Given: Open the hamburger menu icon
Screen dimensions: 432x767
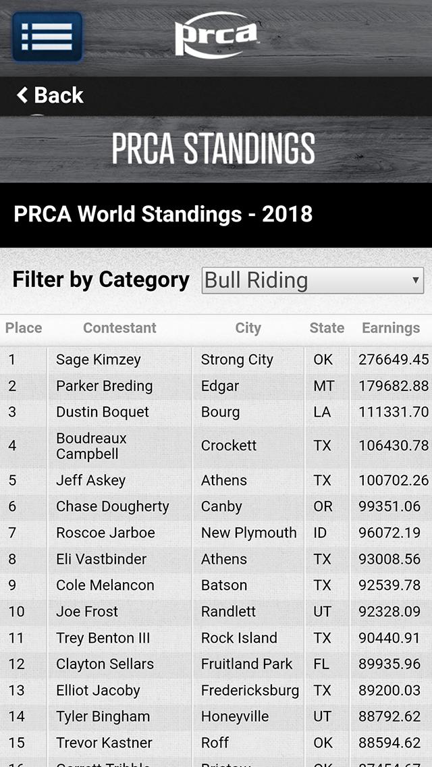Looking at the screenshot, I should coord(47,37).
